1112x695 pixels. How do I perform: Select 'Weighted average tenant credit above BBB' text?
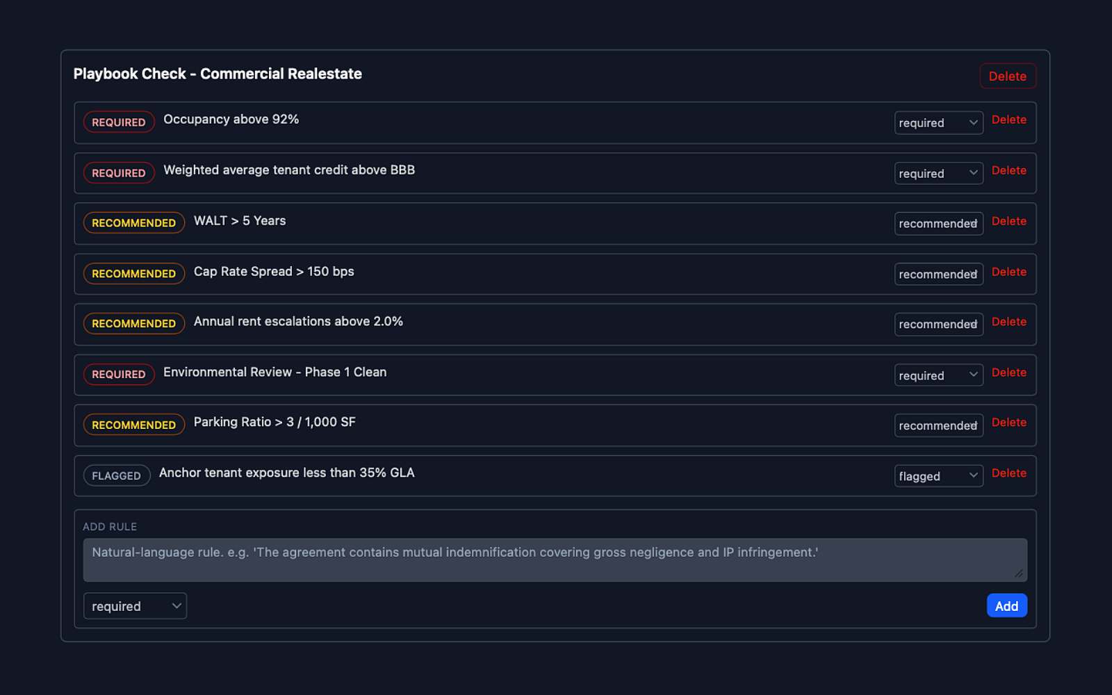coord(289,170)
